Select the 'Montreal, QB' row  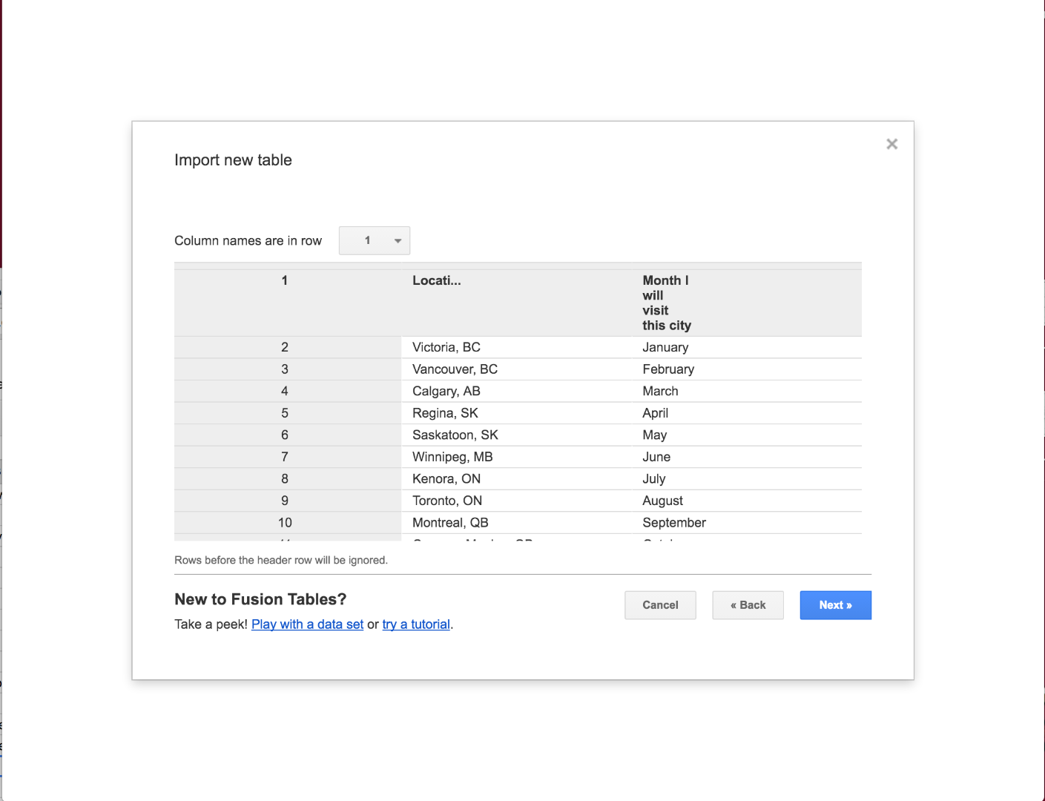click(449, 522)
